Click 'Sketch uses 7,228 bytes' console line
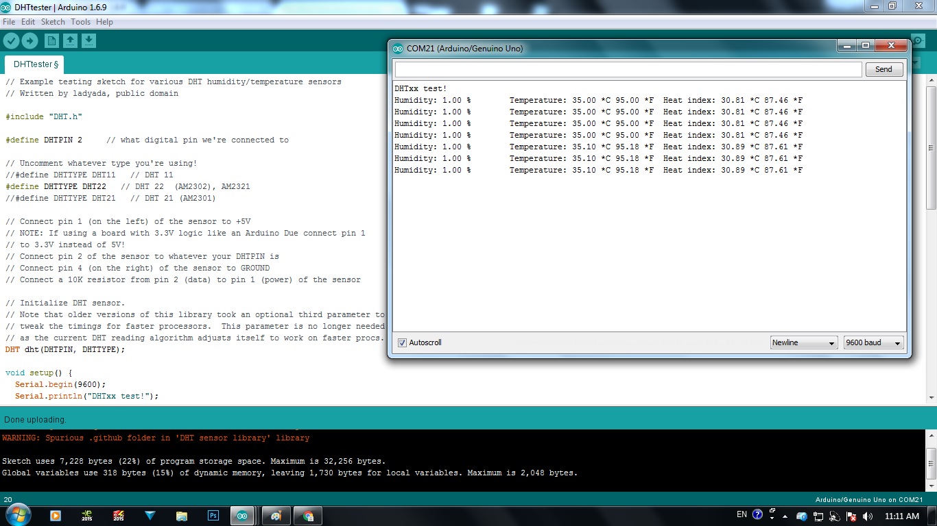The height and width of the screenshot is (526, 937). click(x=194, y=461)
